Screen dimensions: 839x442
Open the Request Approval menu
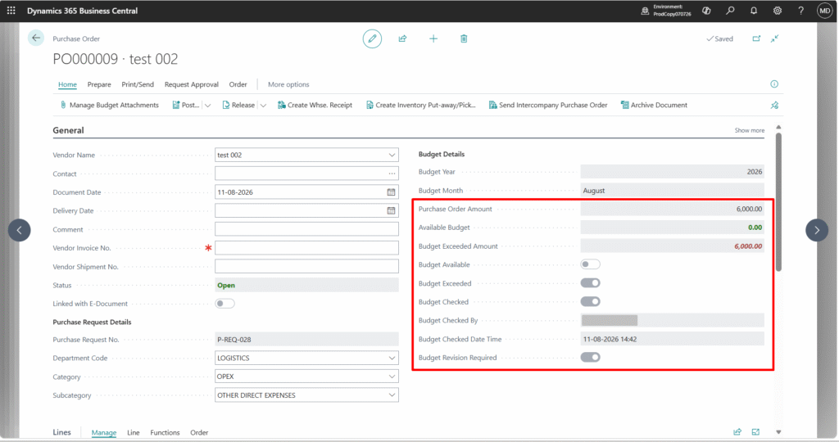coord(192,84)
